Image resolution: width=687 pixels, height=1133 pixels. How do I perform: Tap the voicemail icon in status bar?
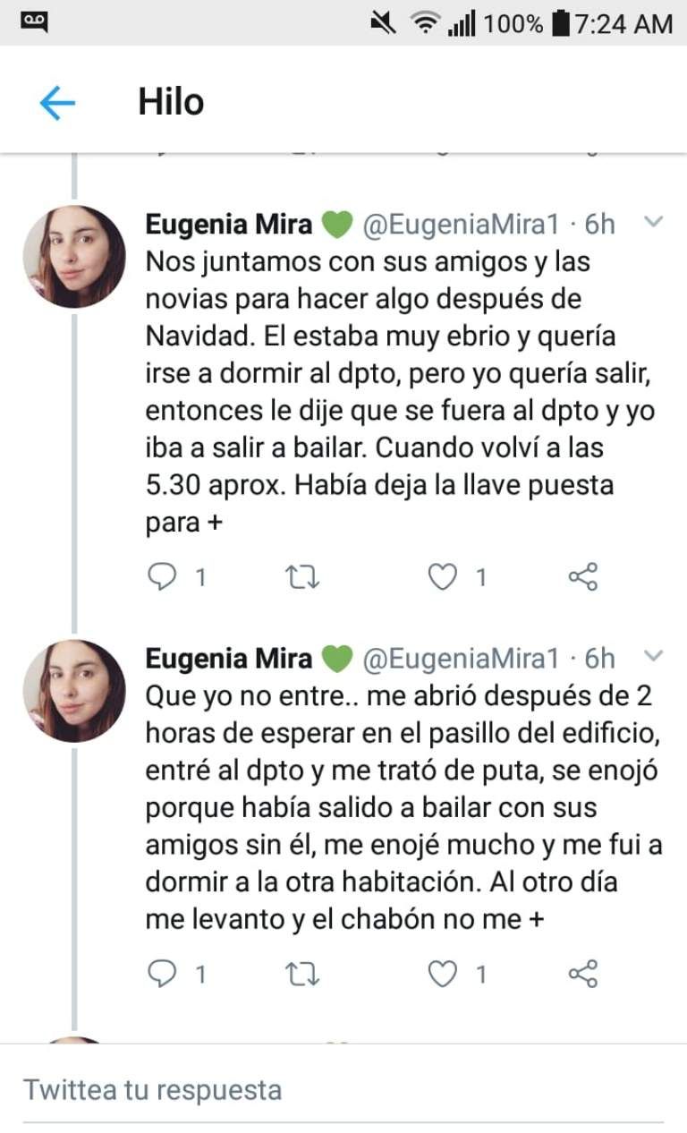[x=35, y=21]
